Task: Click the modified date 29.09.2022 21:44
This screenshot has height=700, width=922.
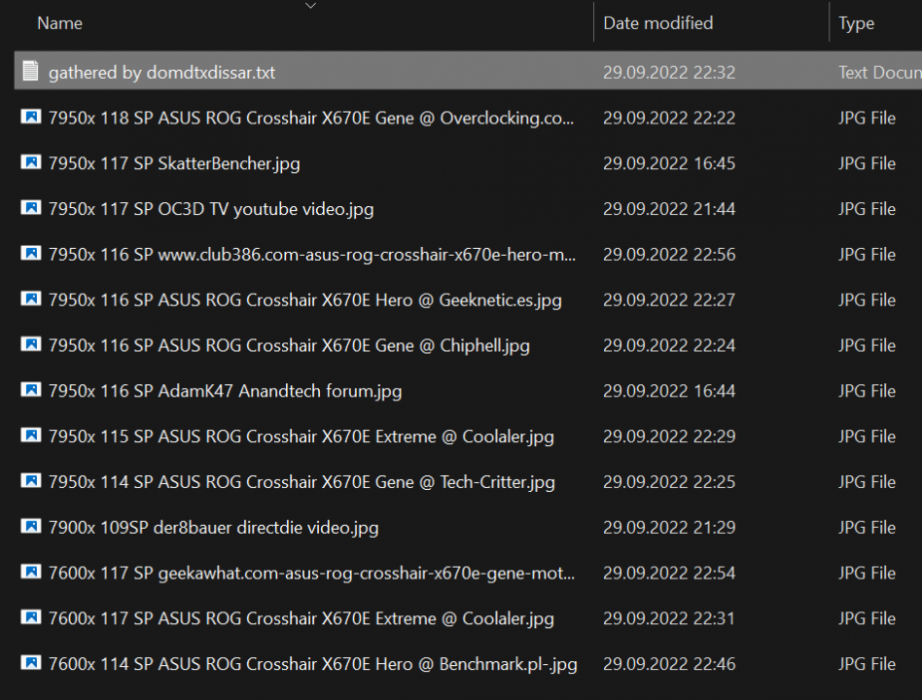Action: click(x=669, y=209)
